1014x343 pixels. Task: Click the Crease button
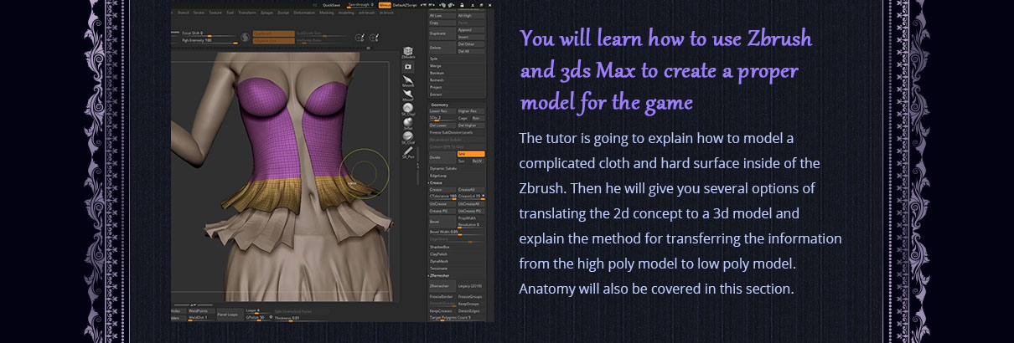442,190
